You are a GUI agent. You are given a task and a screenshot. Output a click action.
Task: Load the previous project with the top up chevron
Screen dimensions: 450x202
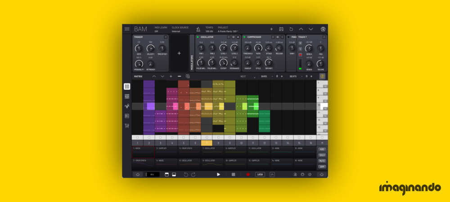(x=301, y=29)
